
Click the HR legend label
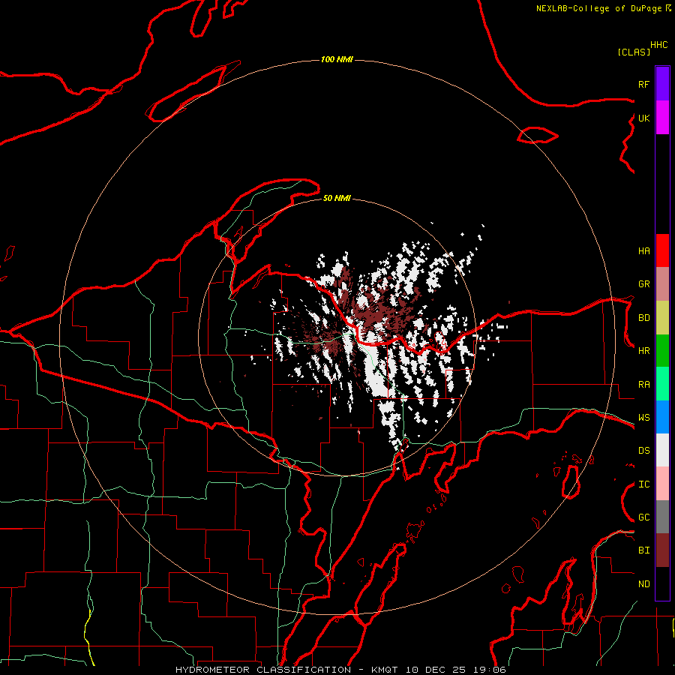point(643,351)
